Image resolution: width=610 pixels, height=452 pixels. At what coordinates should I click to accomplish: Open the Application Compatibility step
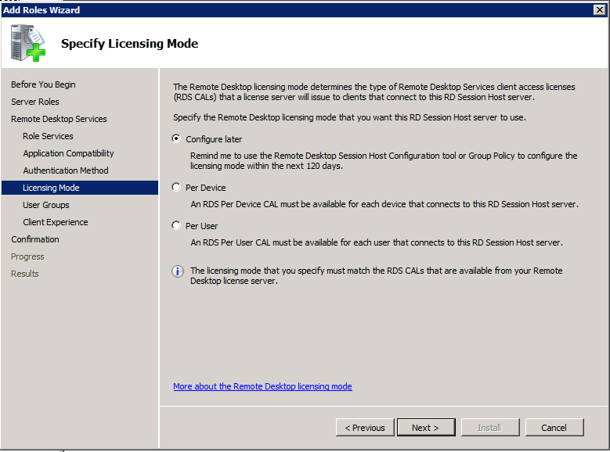68,153
